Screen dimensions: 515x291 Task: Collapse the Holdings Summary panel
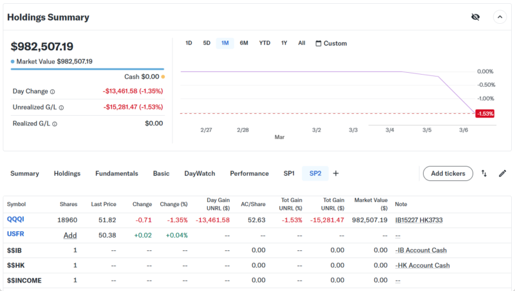pyautogui.click(x=500, y=17)
